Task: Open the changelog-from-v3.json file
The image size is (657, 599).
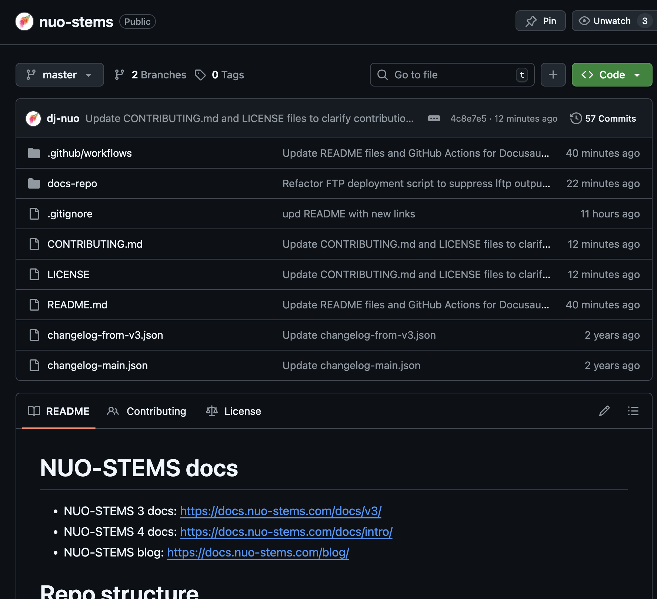Action: click(105, 335)
